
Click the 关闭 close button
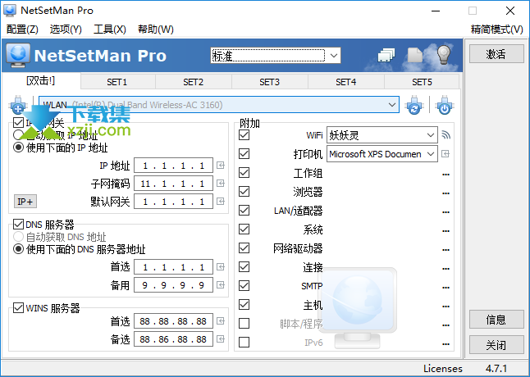pos(496,345)
